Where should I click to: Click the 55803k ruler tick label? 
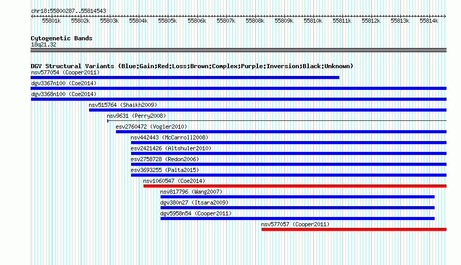point(109,21)
